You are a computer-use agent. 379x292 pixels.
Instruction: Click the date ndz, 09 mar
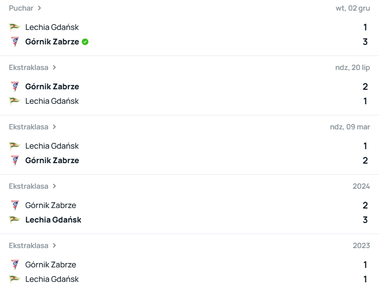(350, 127)
